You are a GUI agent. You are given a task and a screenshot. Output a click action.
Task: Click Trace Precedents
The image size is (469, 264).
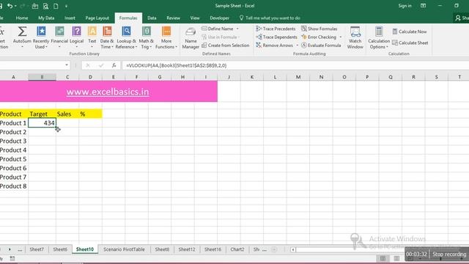click(x=276, y=29)
